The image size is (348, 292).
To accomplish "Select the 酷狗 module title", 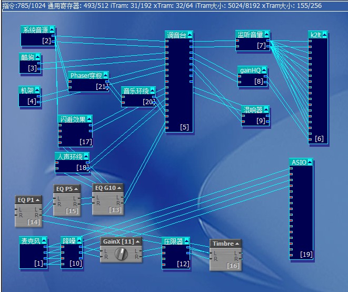I will coord(27,57).
